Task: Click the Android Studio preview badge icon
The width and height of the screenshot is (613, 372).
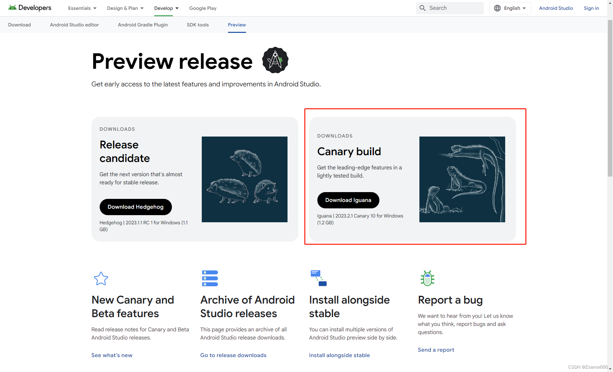Action: (275, 60)
